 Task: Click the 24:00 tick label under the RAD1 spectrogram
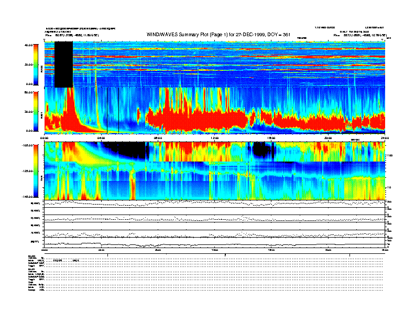385,138
